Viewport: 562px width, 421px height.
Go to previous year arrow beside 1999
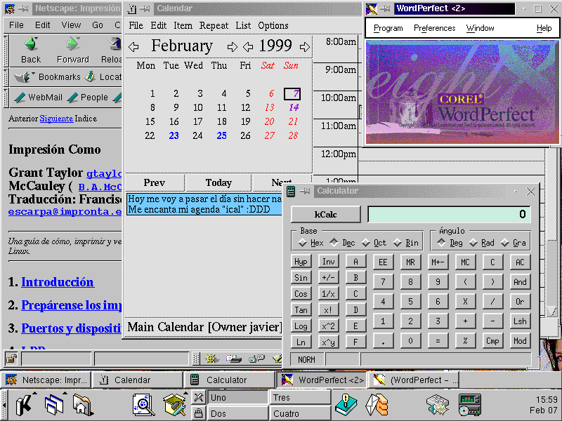[248, 47]
